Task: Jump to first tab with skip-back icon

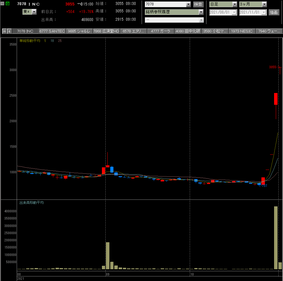Action: [5, 31]
